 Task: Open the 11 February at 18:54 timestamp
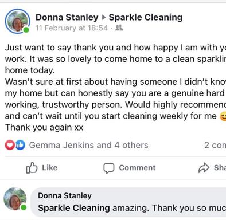72,28
